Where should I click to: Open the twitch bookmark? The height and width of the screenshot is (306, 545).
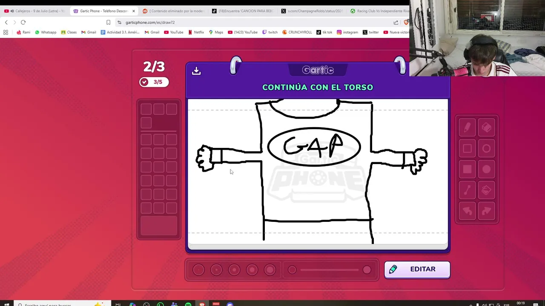click(270, 32)
